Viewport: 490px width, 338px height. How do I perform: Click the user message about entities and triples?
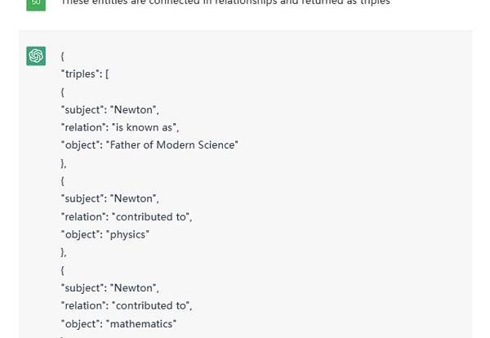click(x=225, y=3)
